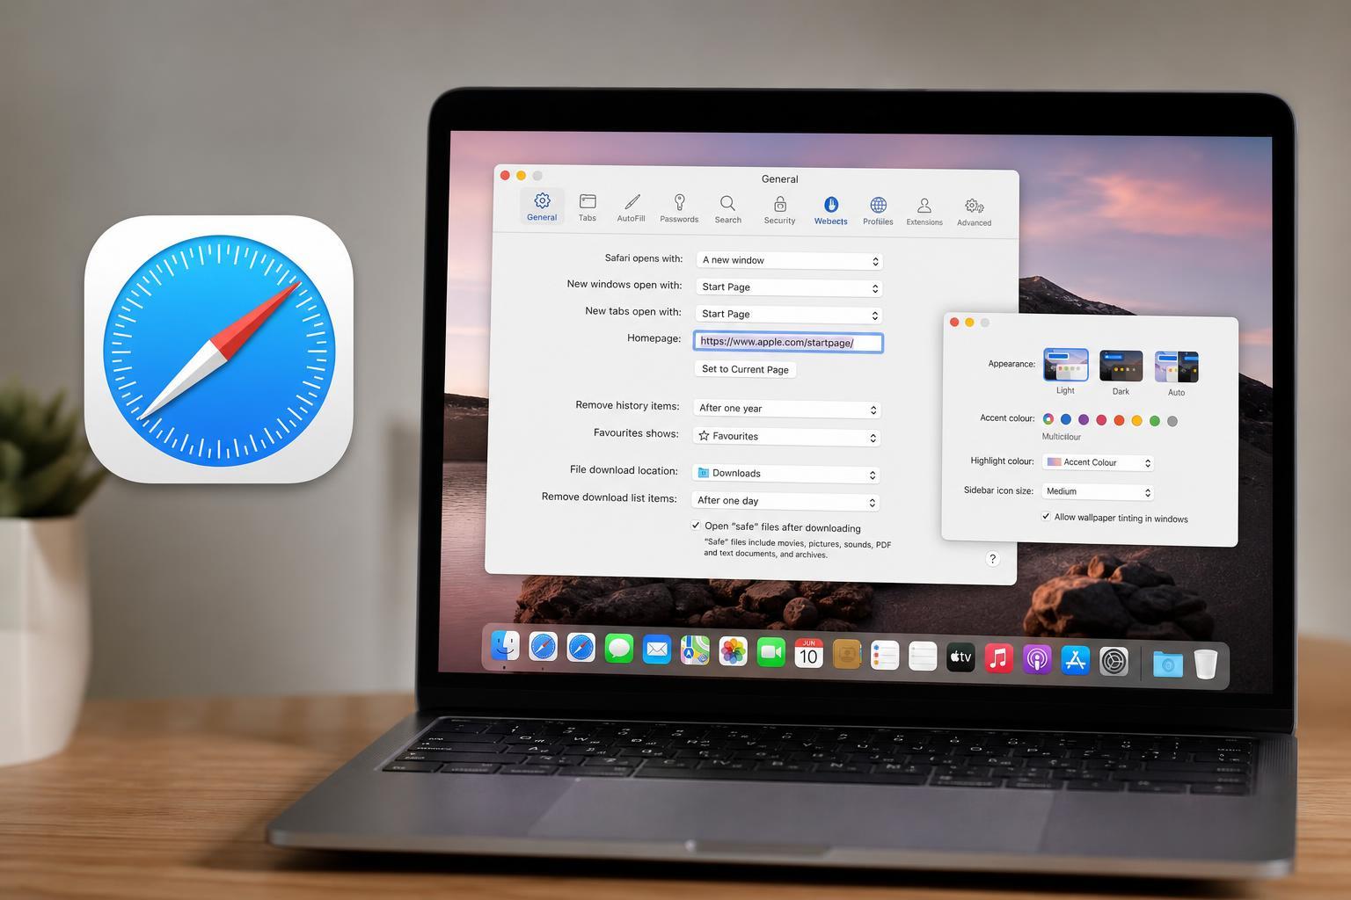Open Photos from the Dock

pyautogui.click(x=733, y=651)
